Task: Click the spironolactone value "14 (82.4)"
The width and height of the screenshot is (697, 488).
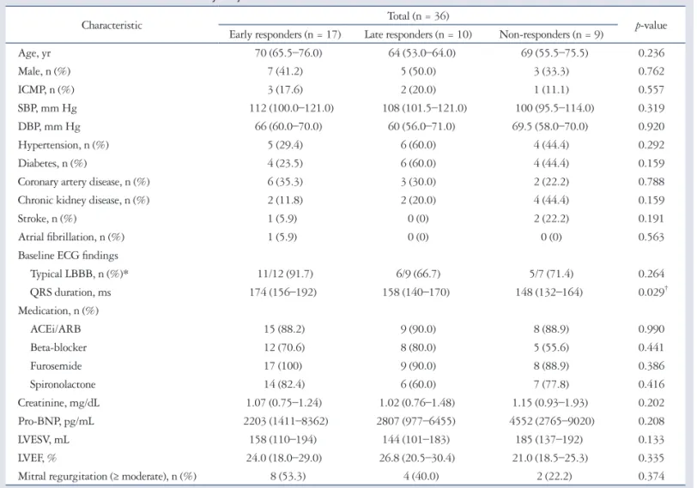Action: click(x=284, y=384)
